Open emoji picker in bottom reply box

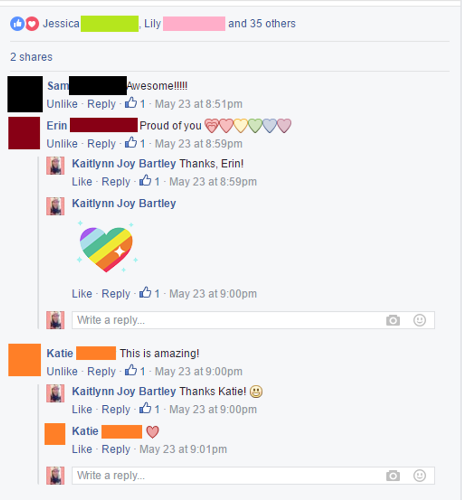click(x=420, y=476)
